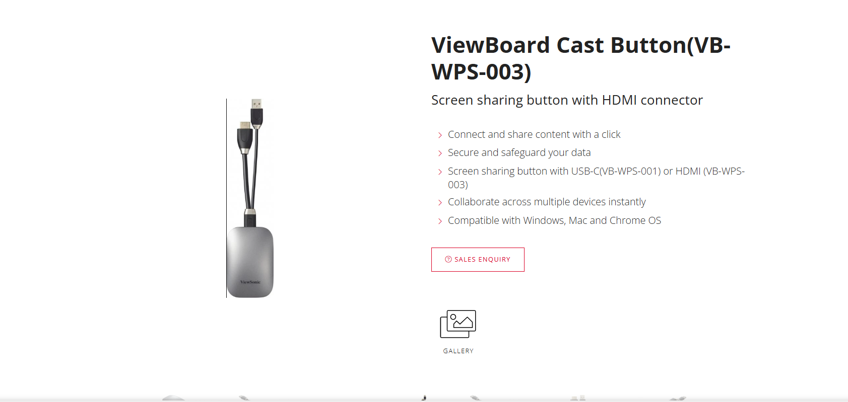Screen dimensions: 848x402
Task: Open the Gallery image icon
Action: pyautogui.click(x=458, y=324)
